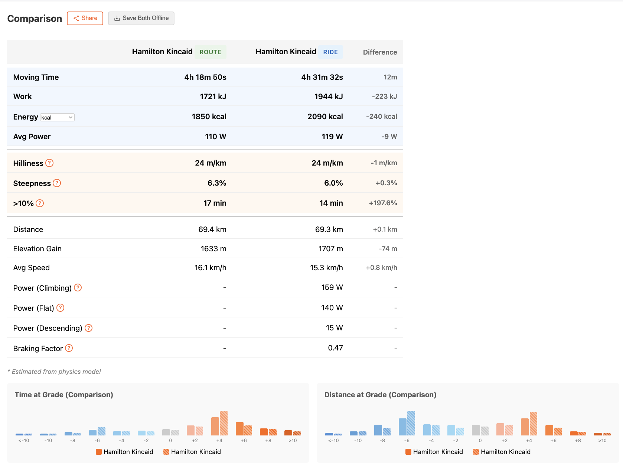The image size is (623, 467).
Task: Toggle hatched Hamilton Kincaid legend in Time chart
Action: (192, 452)
